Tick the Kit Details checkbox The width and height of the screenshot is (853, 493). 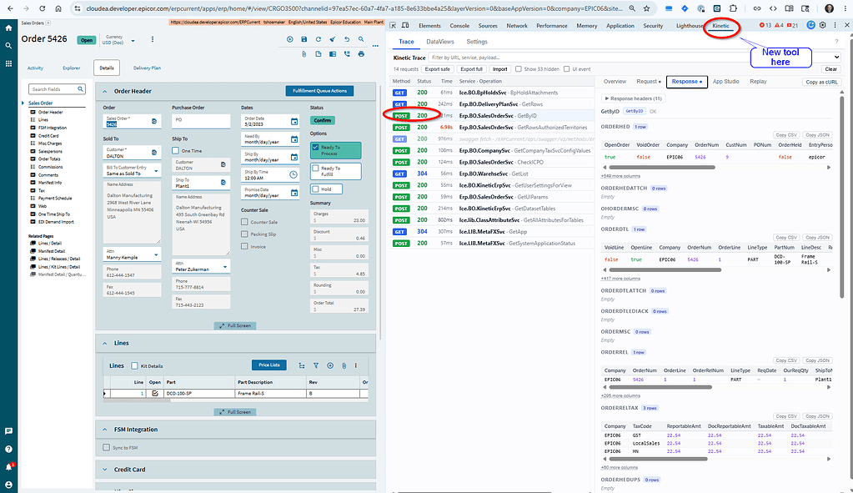[x=134, y=365]
